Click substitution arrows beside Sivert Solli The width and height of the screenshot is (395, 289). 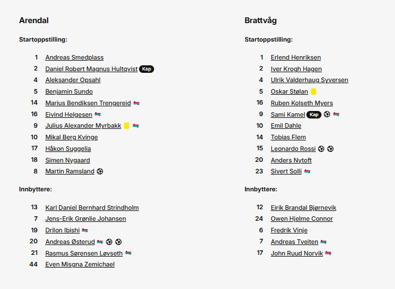point(307,172)
